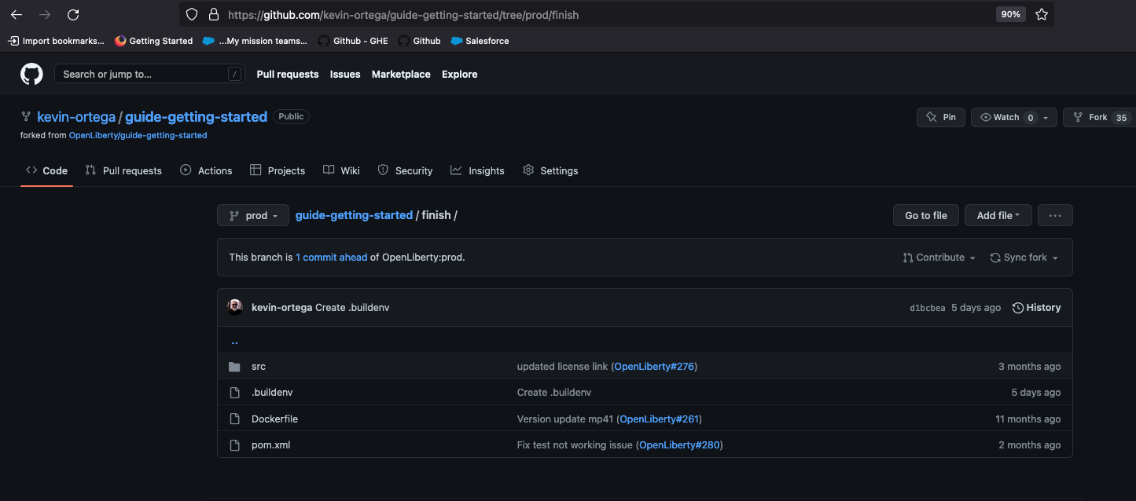Open the 1 commit ahead link
The image size is (1136, 501).
[x=331, y=257]
